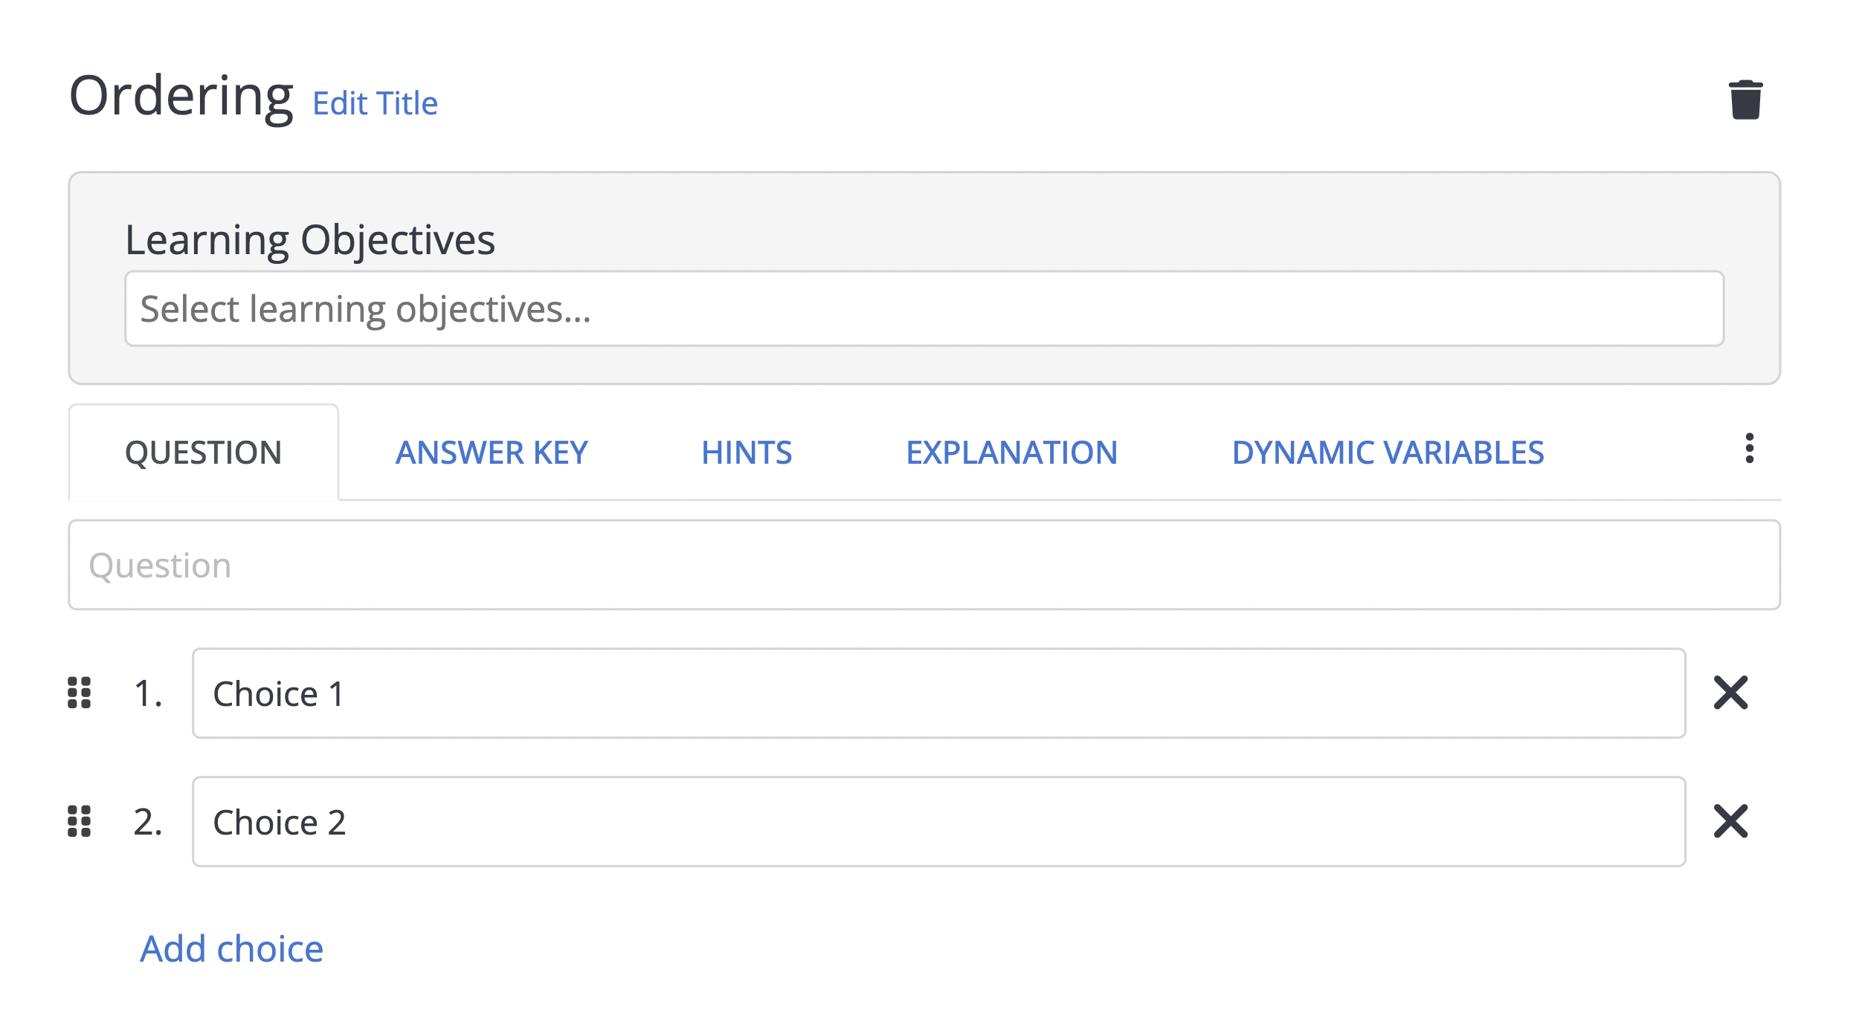
Task: Grab the drag handle for Choice 1
Action: tap(80, 693)
